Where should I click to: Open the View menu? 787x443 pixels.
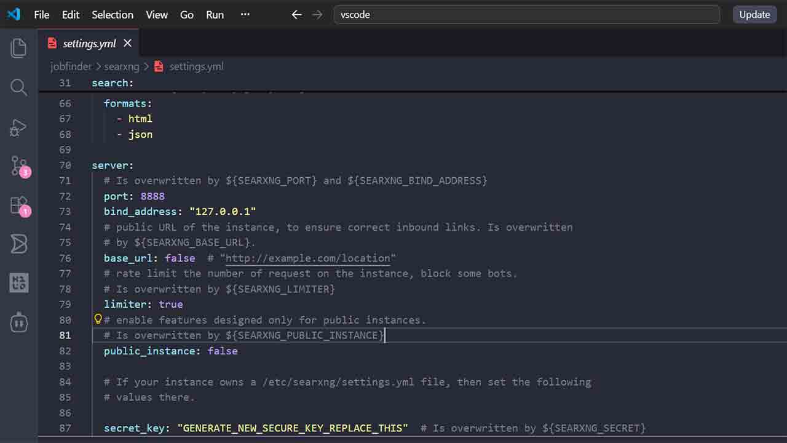coord(157,15)
